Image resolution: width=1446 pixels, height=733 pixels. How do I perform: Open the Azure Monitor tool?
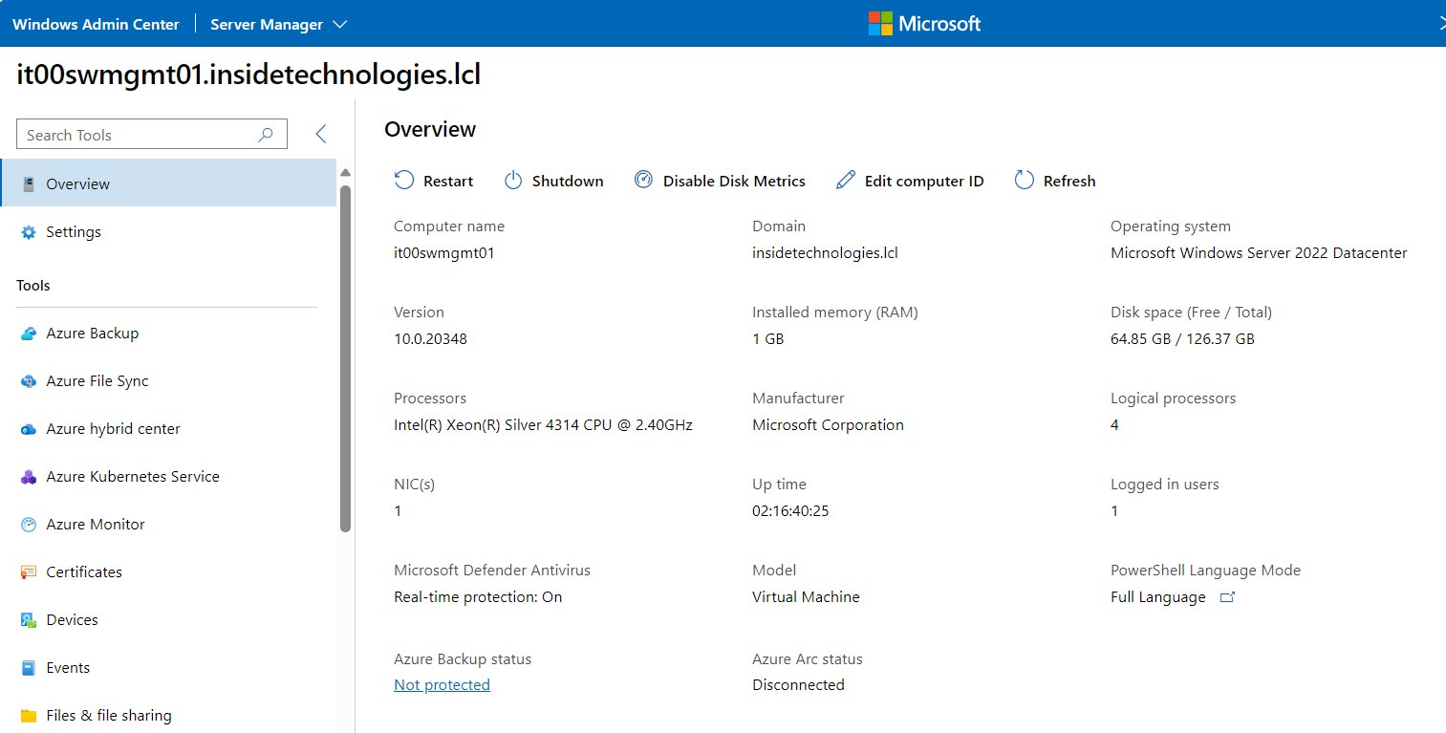coord(168,525)
